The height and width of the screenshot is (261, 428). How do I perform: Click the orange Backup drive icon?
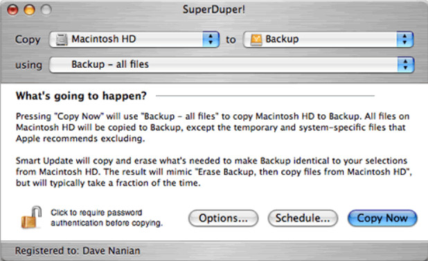pyautogui.click(x=256, y=40)
